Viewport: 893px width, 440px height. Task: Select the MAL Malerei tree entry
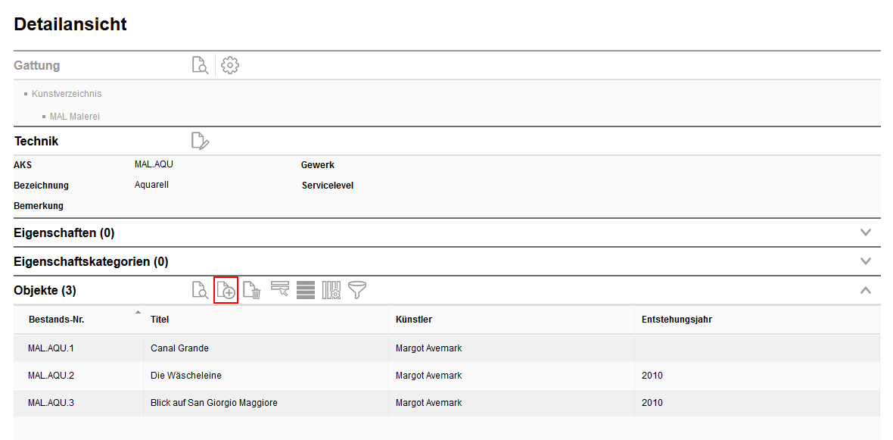coord(74,117)
